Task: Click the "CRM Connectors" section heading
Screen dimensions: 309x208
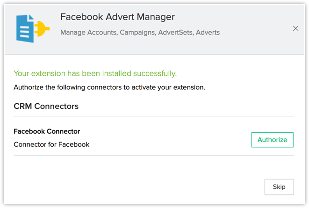Action: (x=46, y=106)
